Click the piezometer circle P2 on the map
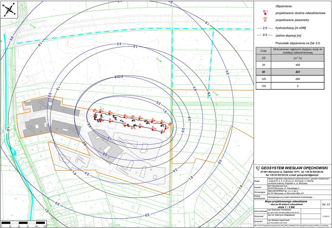Viewport: 332px width, 228px height. tap(132, 118)
